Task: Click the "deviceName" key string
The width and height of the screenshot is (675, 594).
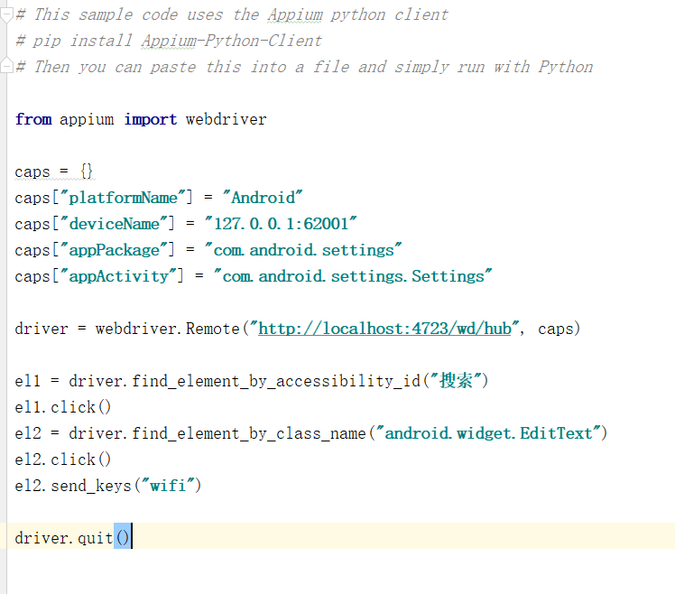Action: pos(114,224)
